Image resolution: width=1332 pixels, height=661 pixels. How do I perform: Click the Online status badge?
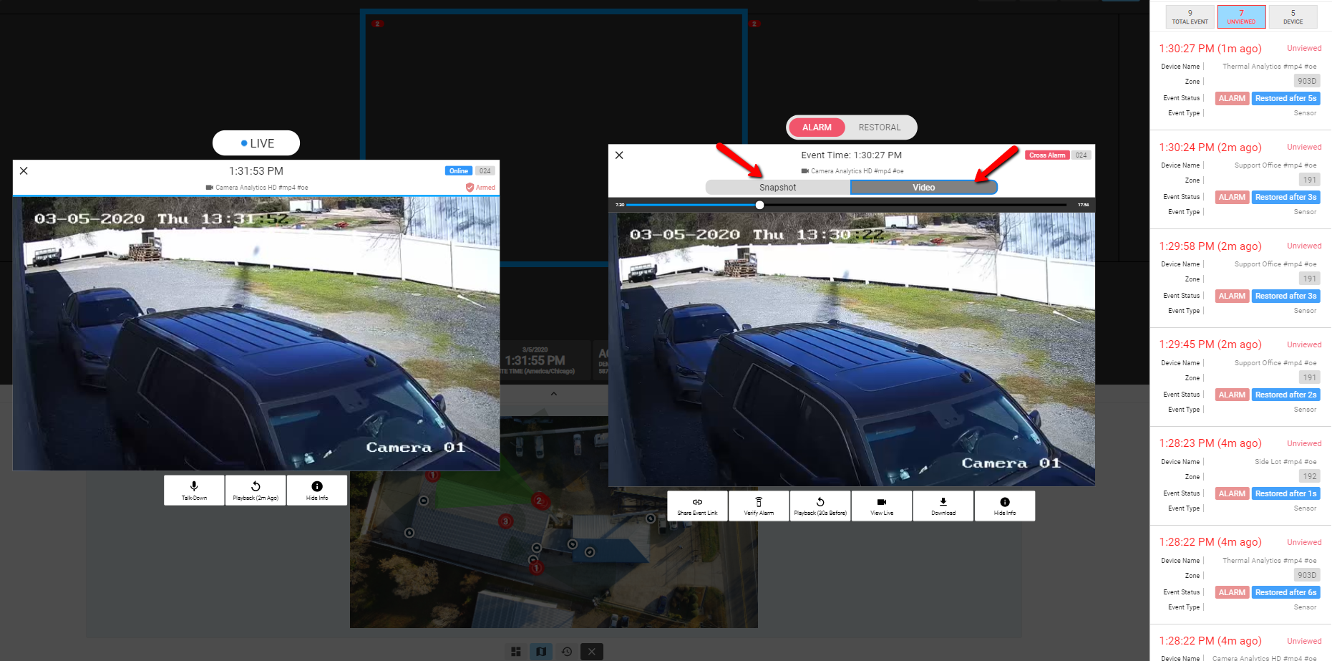[x=459, y=171]
